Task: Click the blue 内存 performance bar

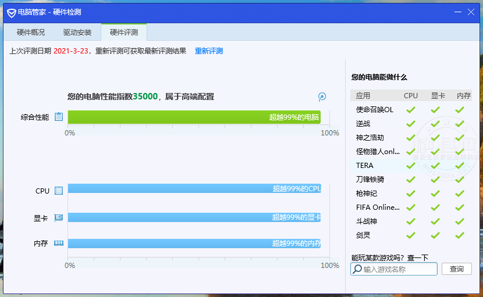Action: click(194, 244)
